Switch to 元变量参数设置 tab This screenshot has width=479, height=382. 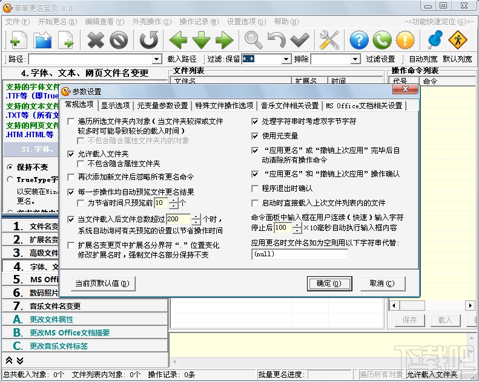coord(162,106)
